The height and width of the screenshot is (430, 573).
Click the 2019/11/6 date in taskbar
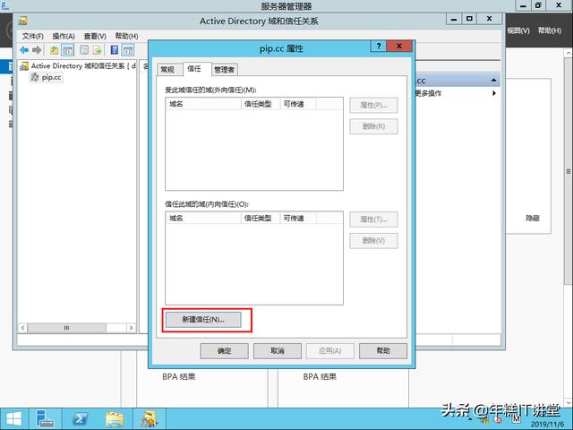547,424
